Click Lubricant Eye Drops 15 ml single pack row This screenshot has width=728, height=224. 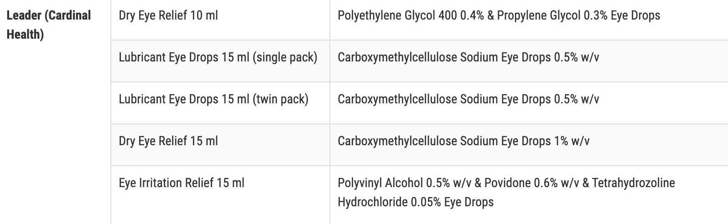(x=420, y=61)
